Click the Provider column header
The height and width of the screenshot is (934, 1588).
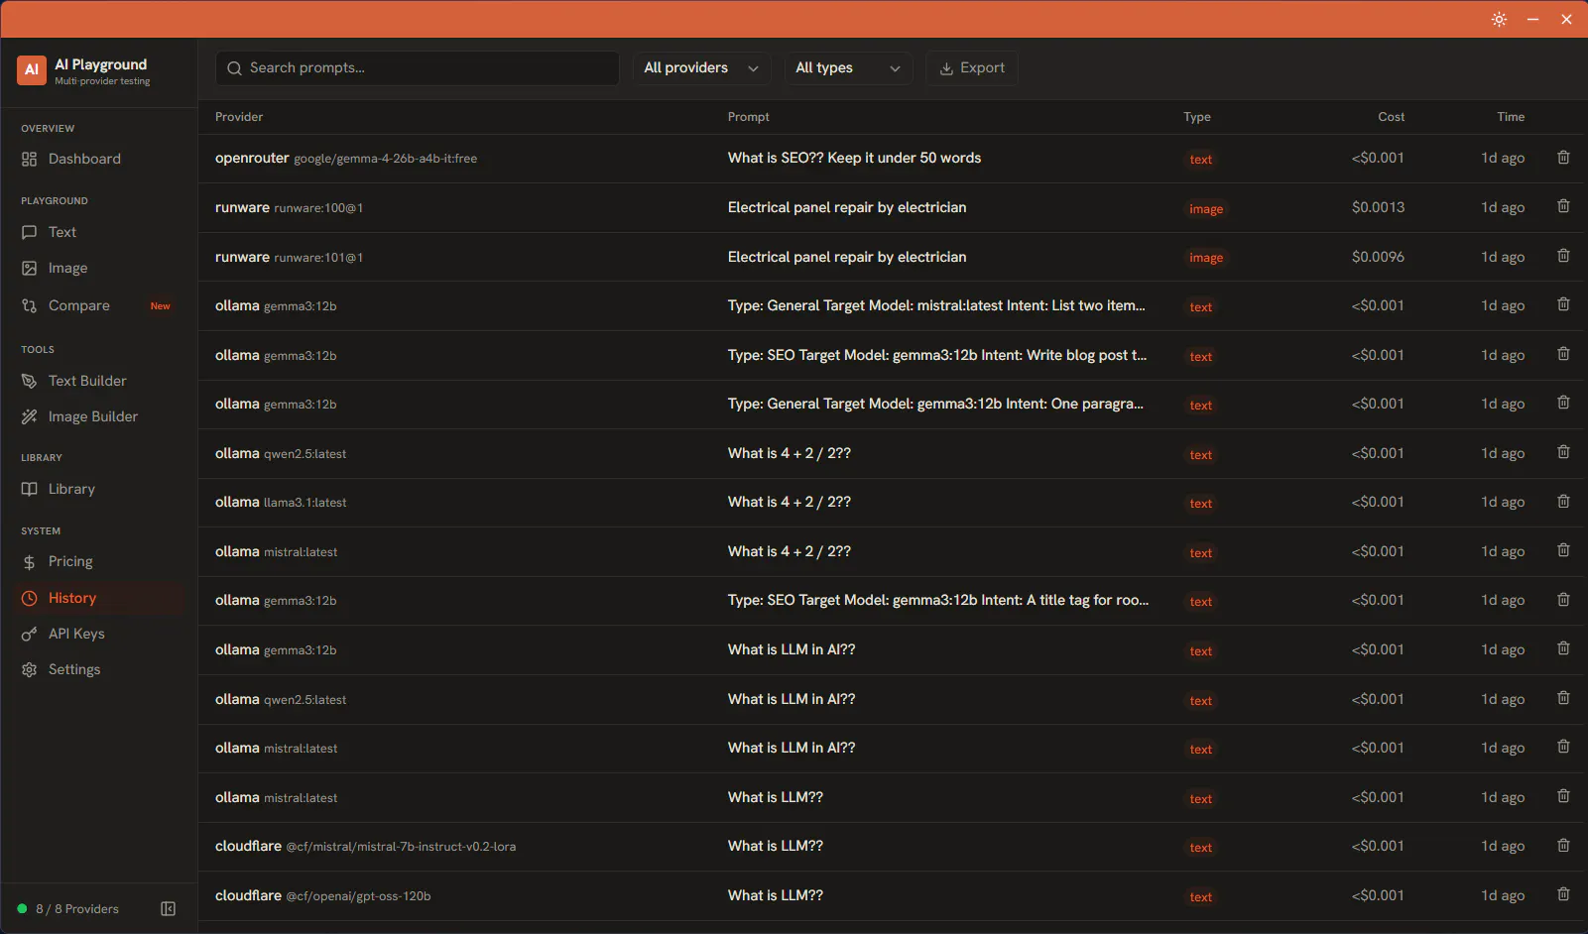coord(239,117)
